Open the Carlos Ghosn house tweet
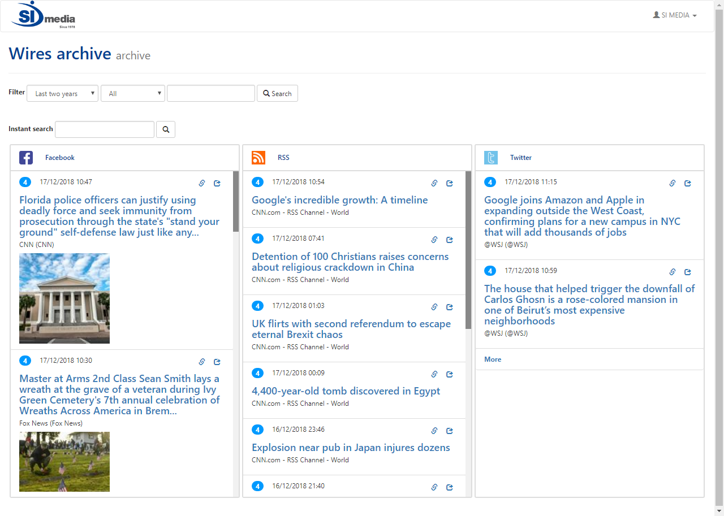 point(589,305)
